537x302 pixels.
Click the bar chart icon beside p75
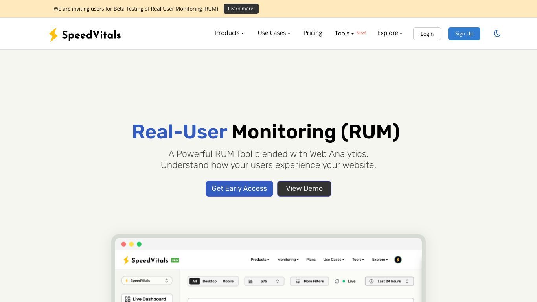(x=250, y=281)
